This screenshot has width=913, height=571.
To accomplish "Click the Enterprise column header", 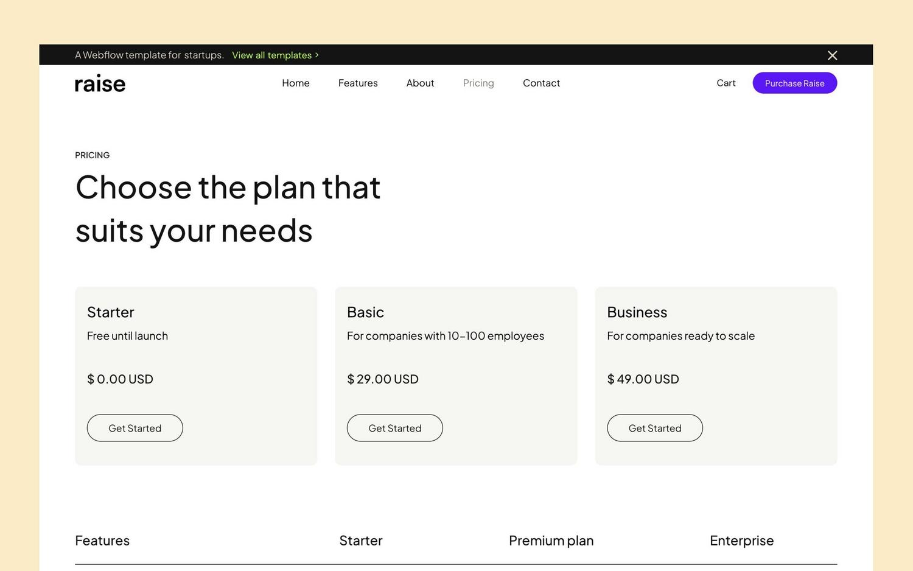I will coord(741,540).
